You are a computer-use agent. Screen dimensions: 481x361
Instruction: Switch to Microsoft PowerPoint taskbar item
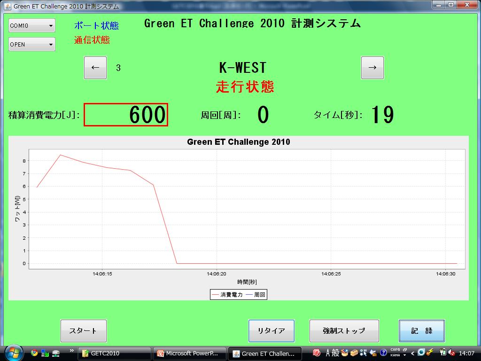[191, 353]
